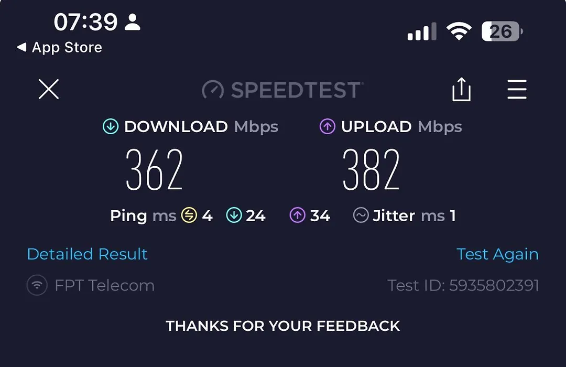
Task: Tap the yellow idle ping icon
Action: click(189, 215)
